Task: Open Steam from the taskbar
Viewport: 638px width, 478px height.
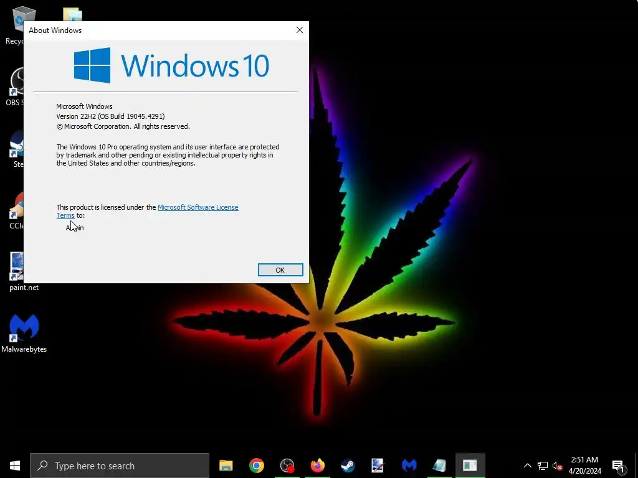Action: pos(348,466)
